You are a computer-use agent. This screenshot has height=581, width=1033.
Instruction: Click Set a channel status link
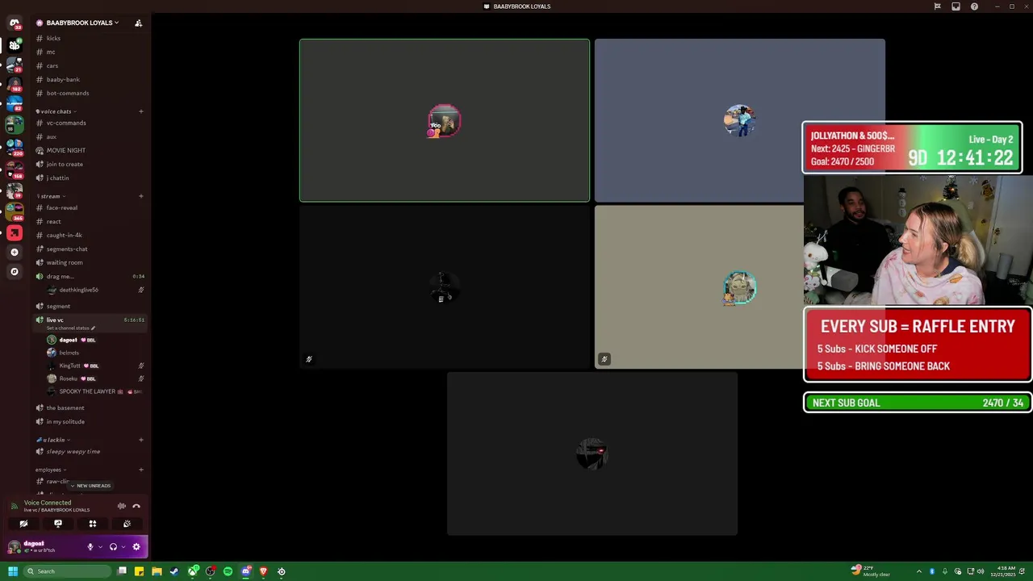(x=70, y=328)
